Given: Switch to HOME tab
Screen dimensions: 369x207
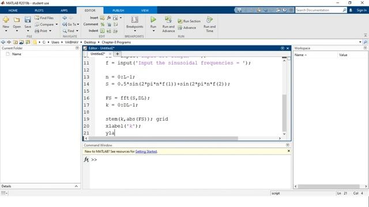Looking at the screenshot, I should click(13, 10).
